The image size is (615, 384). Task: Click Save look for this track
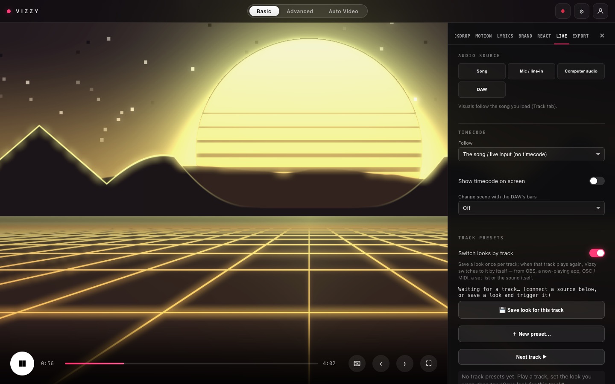531,310
